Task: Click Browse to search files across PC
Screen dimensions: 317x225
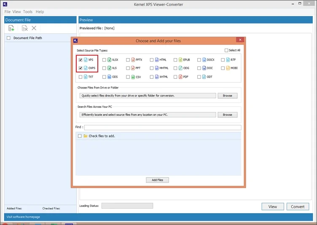Action: click(228, 115)
